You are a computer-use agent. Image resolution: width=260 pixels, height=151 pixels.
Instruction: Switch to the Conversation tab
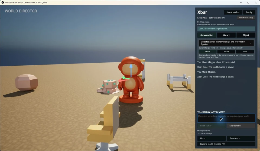pos(207,35)
